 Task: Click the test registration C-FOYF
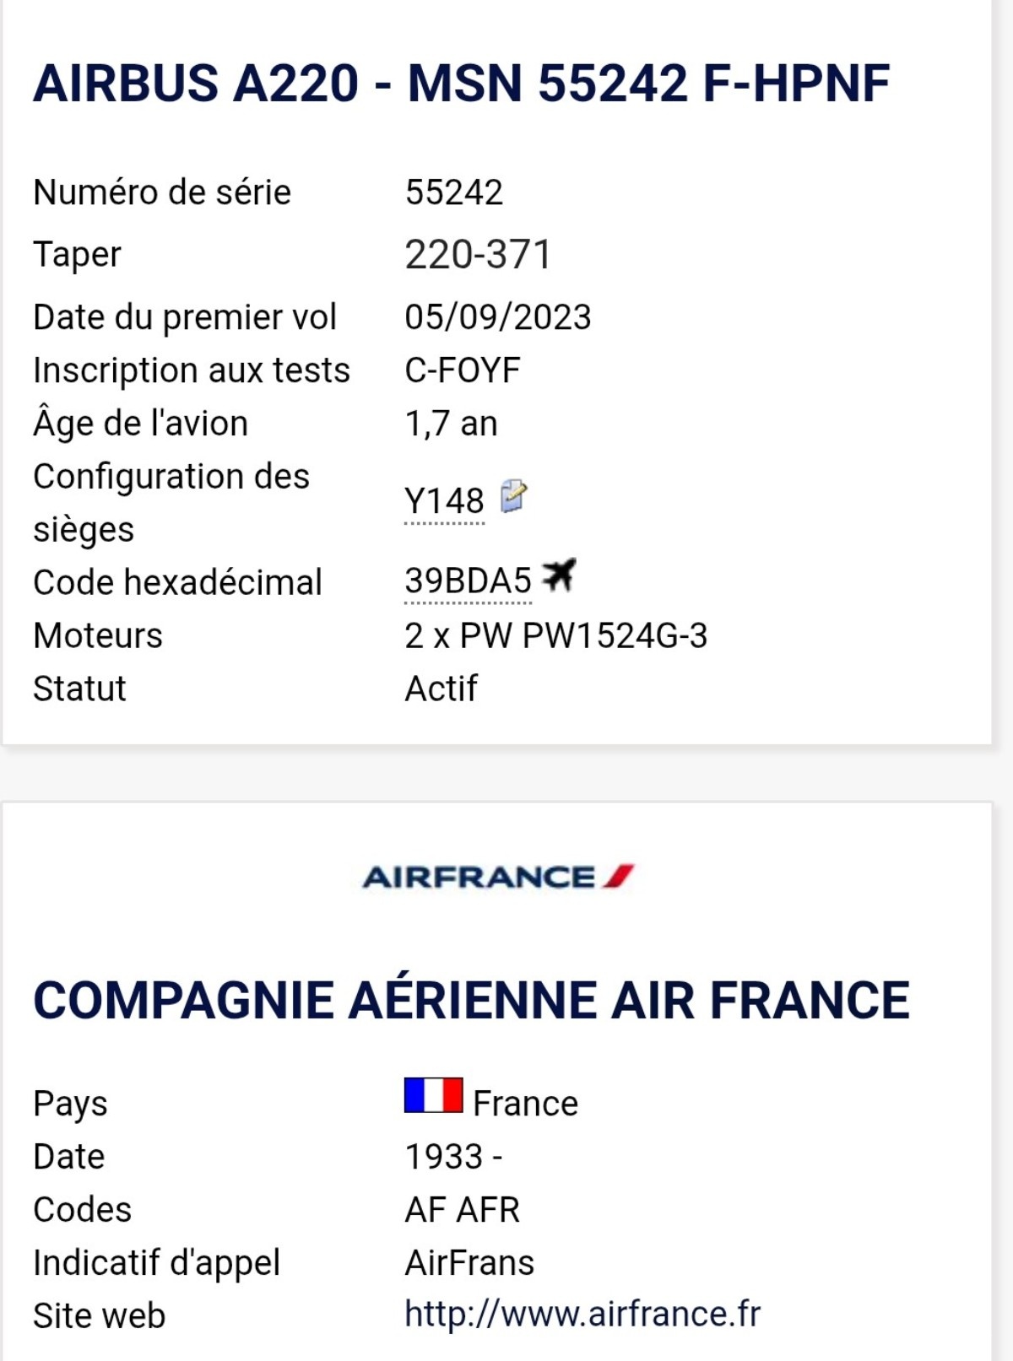tap(463, 370)
